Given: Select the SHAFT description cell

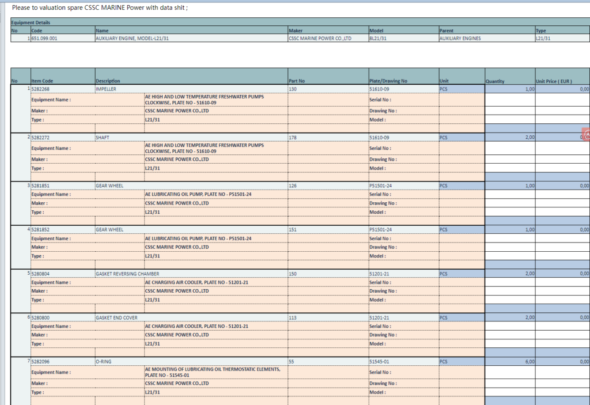Looking at the screenshot, I should click(x=191, y=138).
